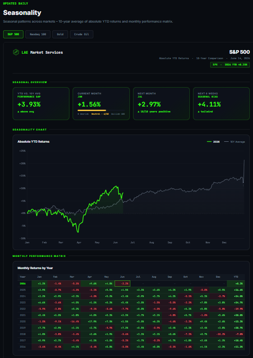Click the "S&P 500" heading at top right
This screenshot has width=253, height=358.
(x=239, y=52)
